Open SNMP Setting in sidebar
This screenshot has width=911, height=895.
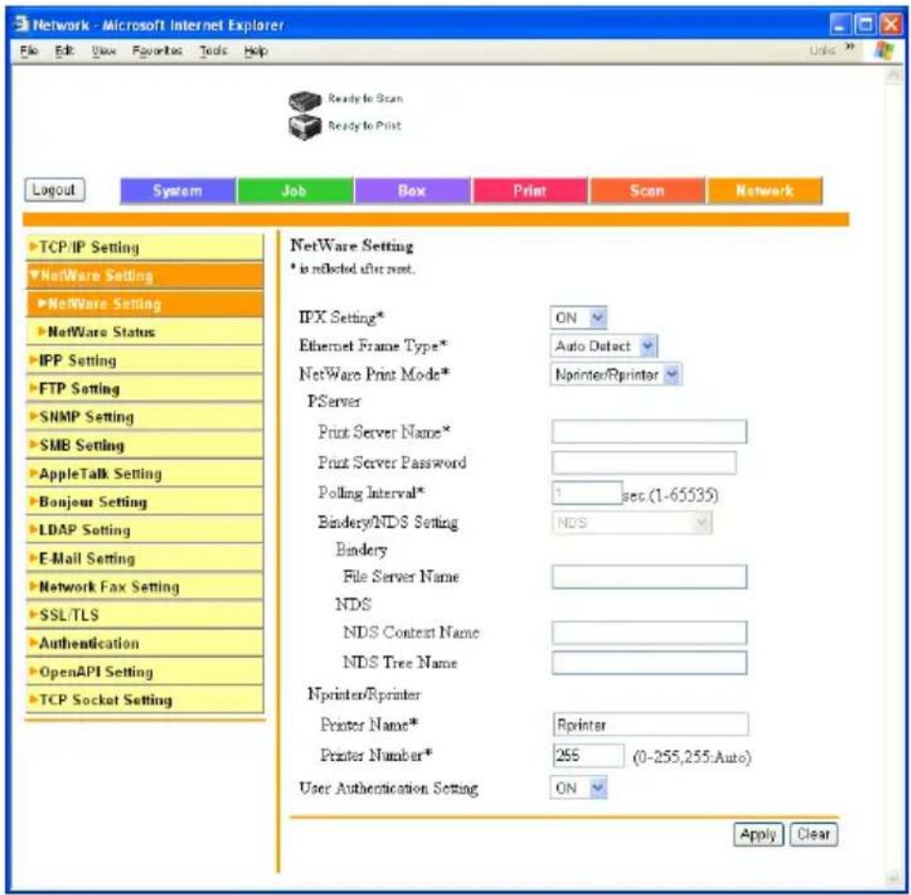[x=144, y=416]
